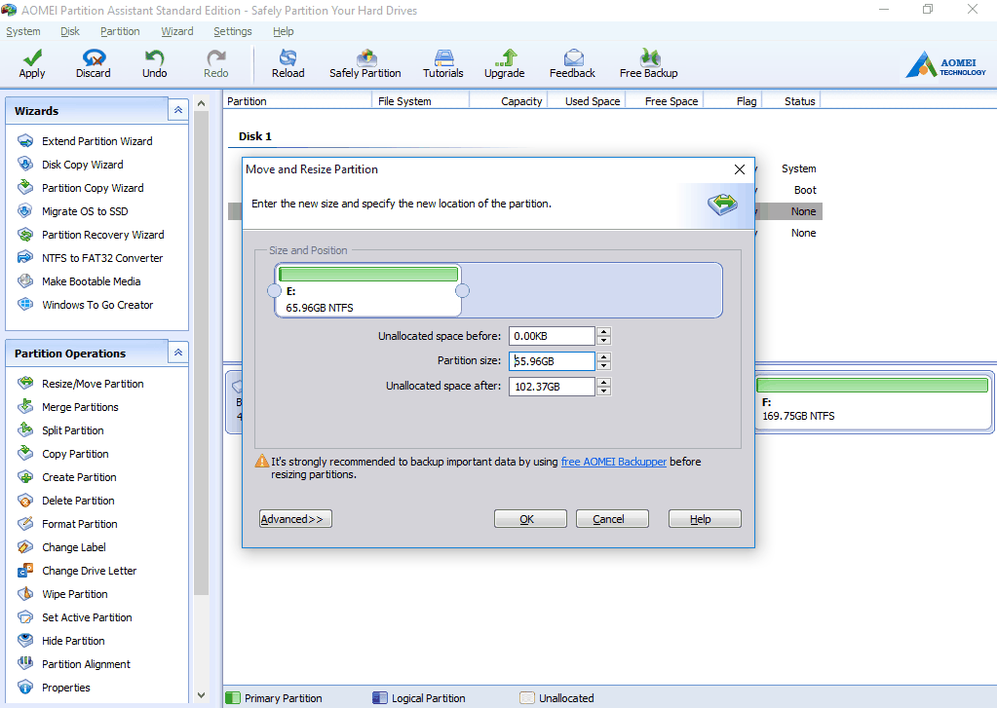
Task: Open Safely Partition from toolbar
Action: (365, 63)
